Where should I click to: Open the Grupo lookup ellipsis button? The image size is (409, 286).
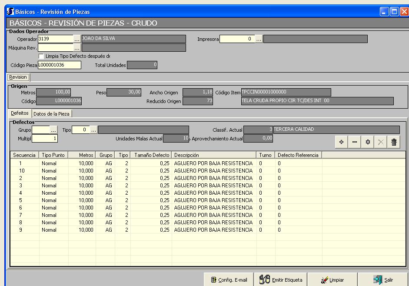click(x=53, y=130)
